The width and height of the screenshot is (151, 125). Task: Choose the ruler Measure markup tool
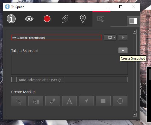tap(53, 101)
